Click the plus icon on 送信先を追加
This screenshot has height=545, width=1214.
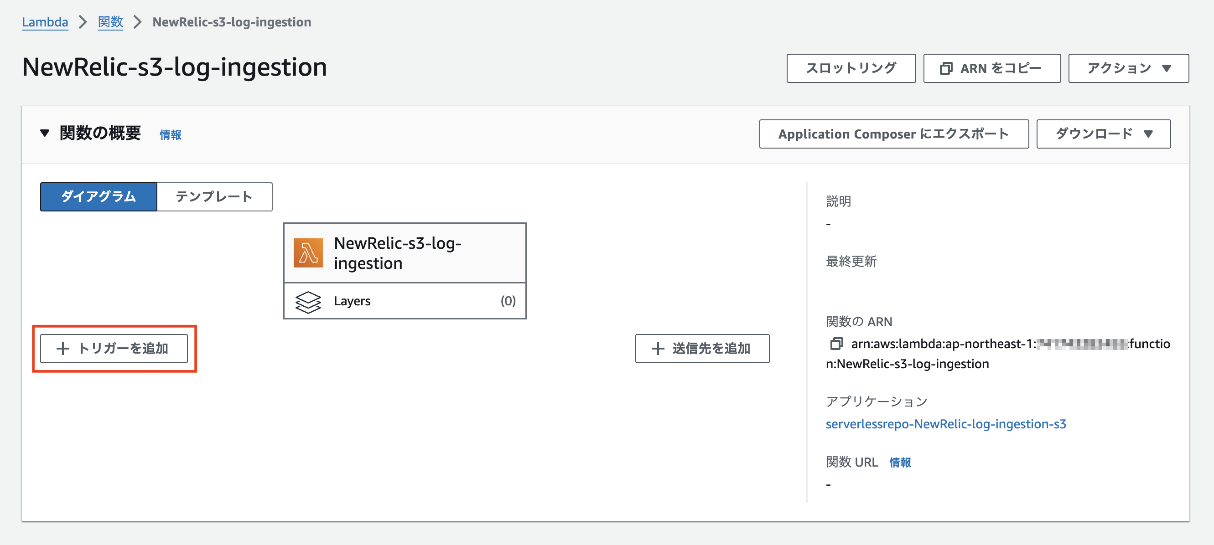658,349
